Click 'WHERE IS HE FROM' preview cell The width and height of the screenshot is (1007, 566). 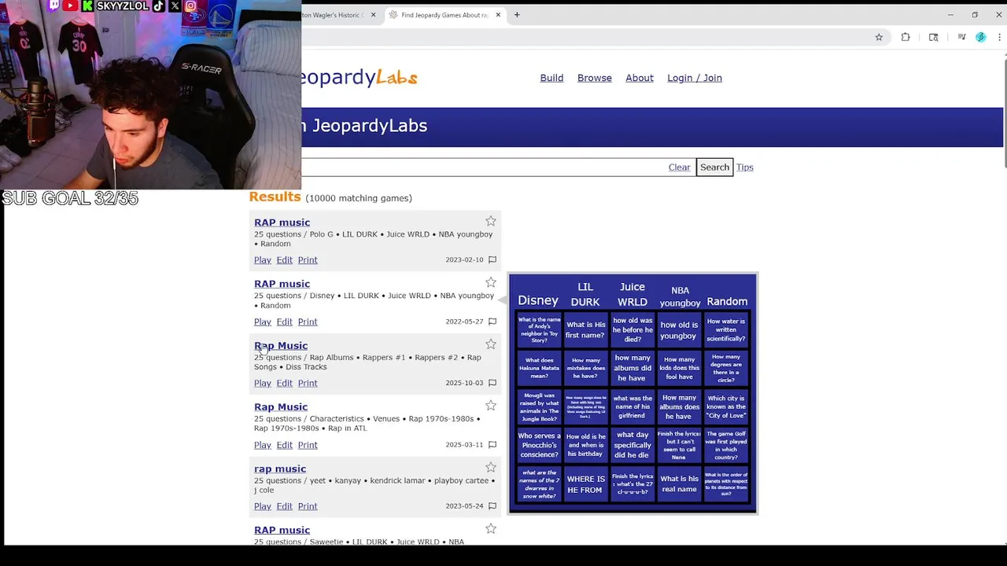tap(585, 484)
